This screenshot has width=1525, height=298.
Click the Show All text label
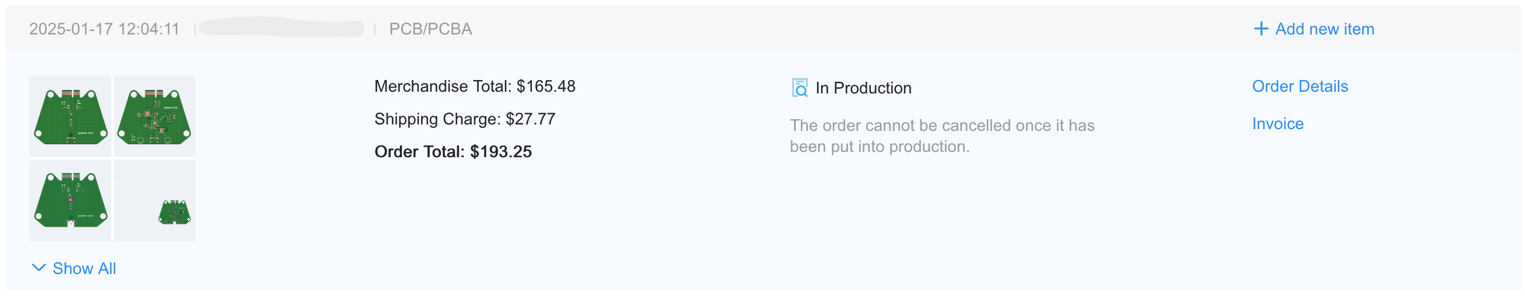tap(84, 269)
